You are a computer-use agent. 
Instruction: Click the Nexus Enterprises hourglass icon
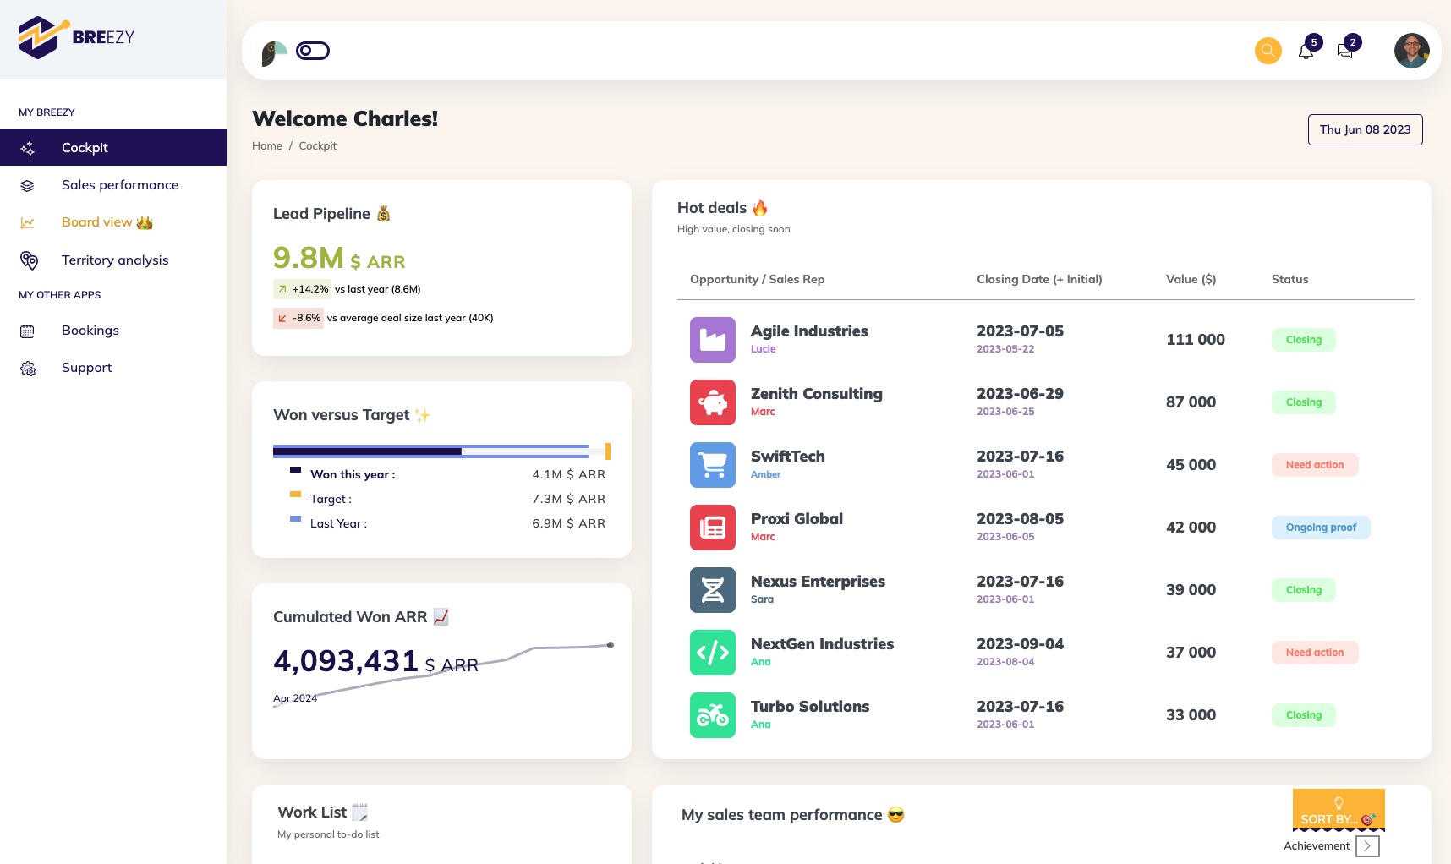[x=712, y=590]
